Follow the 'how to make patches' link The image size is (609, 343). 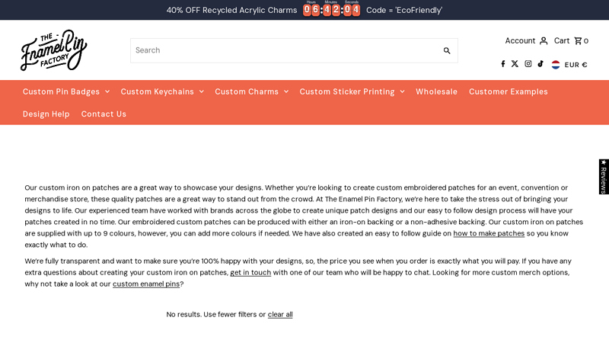489,233
